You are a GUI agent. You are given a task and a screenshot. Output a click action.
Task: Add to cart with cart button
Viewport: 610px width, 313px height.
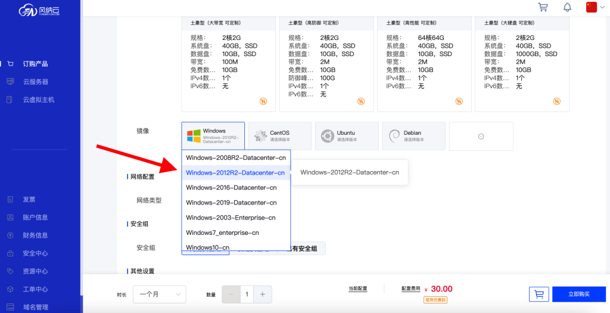(539, 295)
